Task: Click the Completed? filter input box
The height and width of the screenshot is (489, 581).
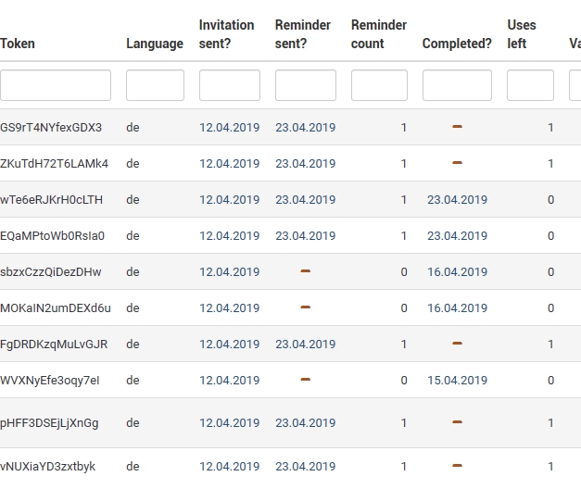Action: coord(457,85)
